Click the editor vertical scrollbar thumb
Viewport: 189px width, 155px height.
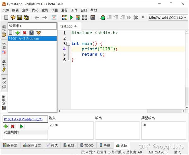[187, 96]
